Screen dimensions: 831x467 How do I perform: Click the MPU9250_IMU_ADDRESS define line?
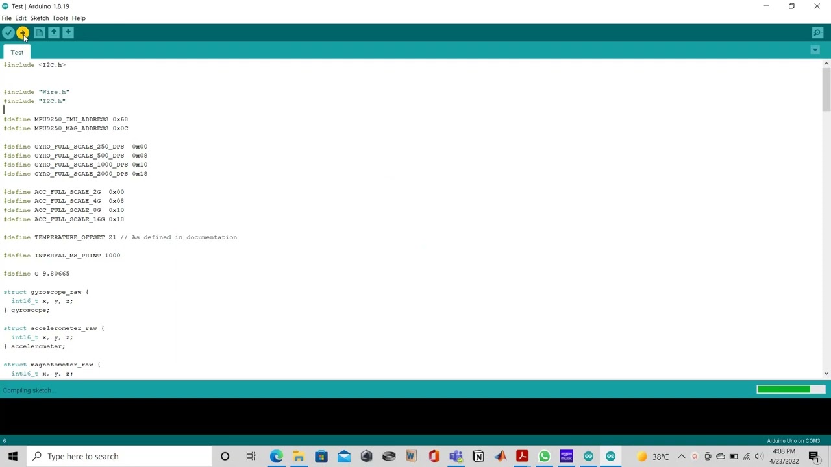tap(66, 119)
